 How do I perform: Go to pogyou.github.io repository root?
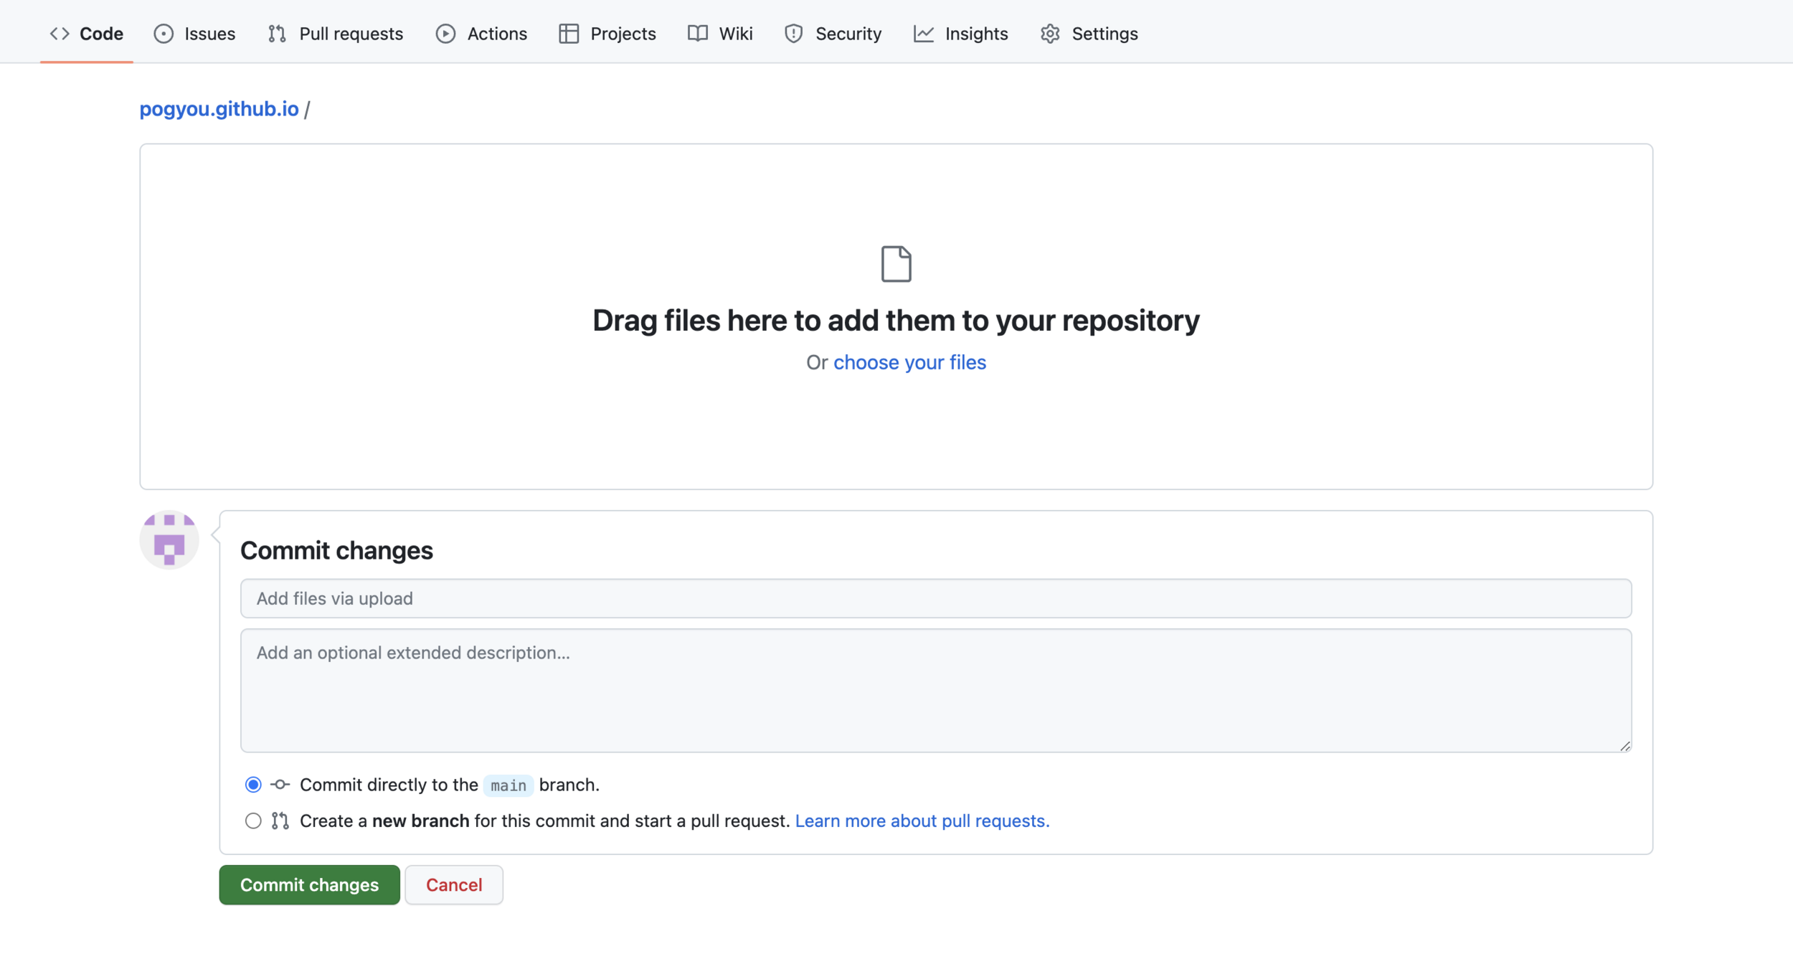(x=219, y=109)
